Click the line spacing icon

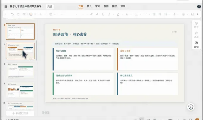coord(166,14)
